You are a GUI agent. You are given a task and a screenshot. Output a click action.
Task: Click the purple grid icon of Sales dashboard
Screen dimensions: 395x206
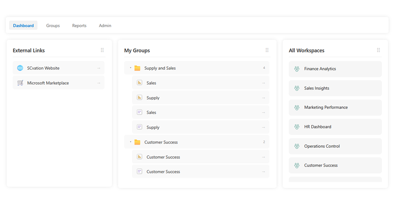coord(139,112)
